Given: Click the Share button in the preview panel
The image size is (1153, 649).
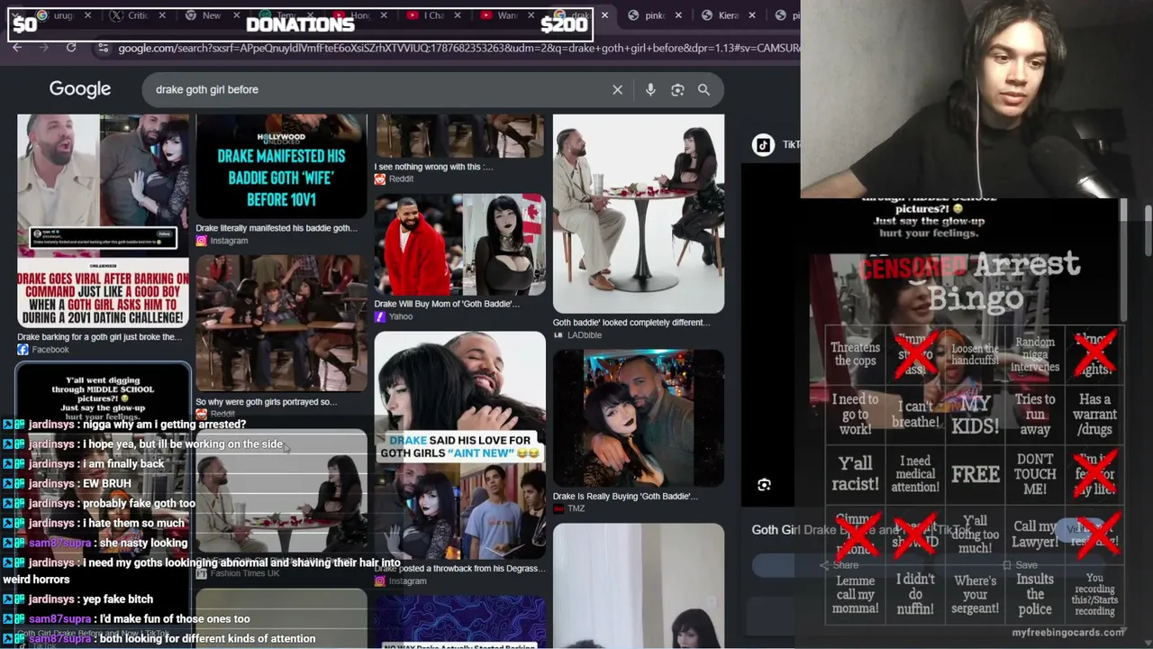Looking at the screenshot, I should tap(840, 565).
